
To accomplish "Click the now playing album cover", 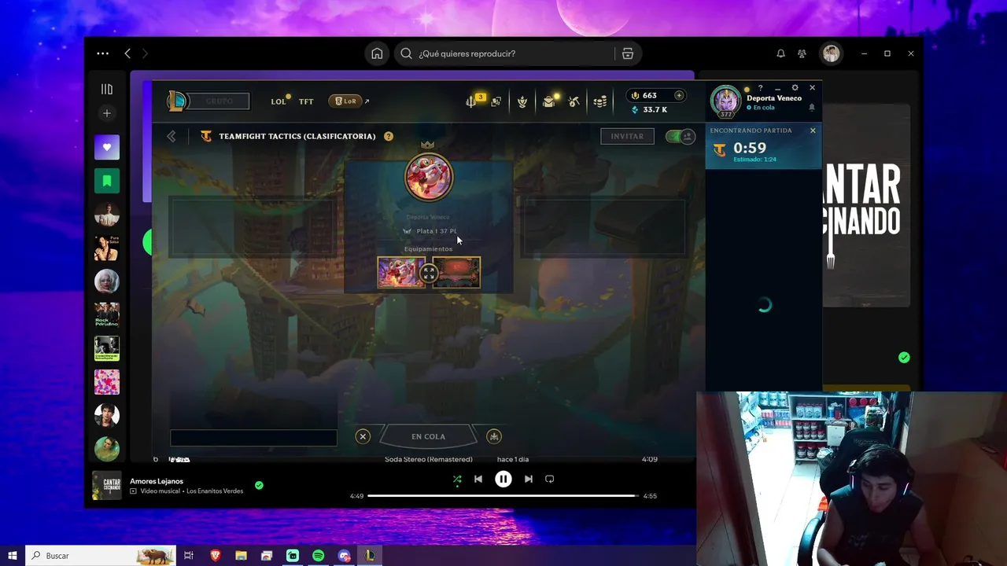I will pos(107,485).
